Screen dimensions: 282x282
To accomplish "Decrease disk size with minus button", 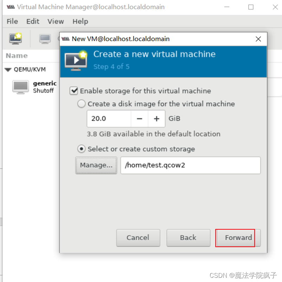I will tap(140, 118).
